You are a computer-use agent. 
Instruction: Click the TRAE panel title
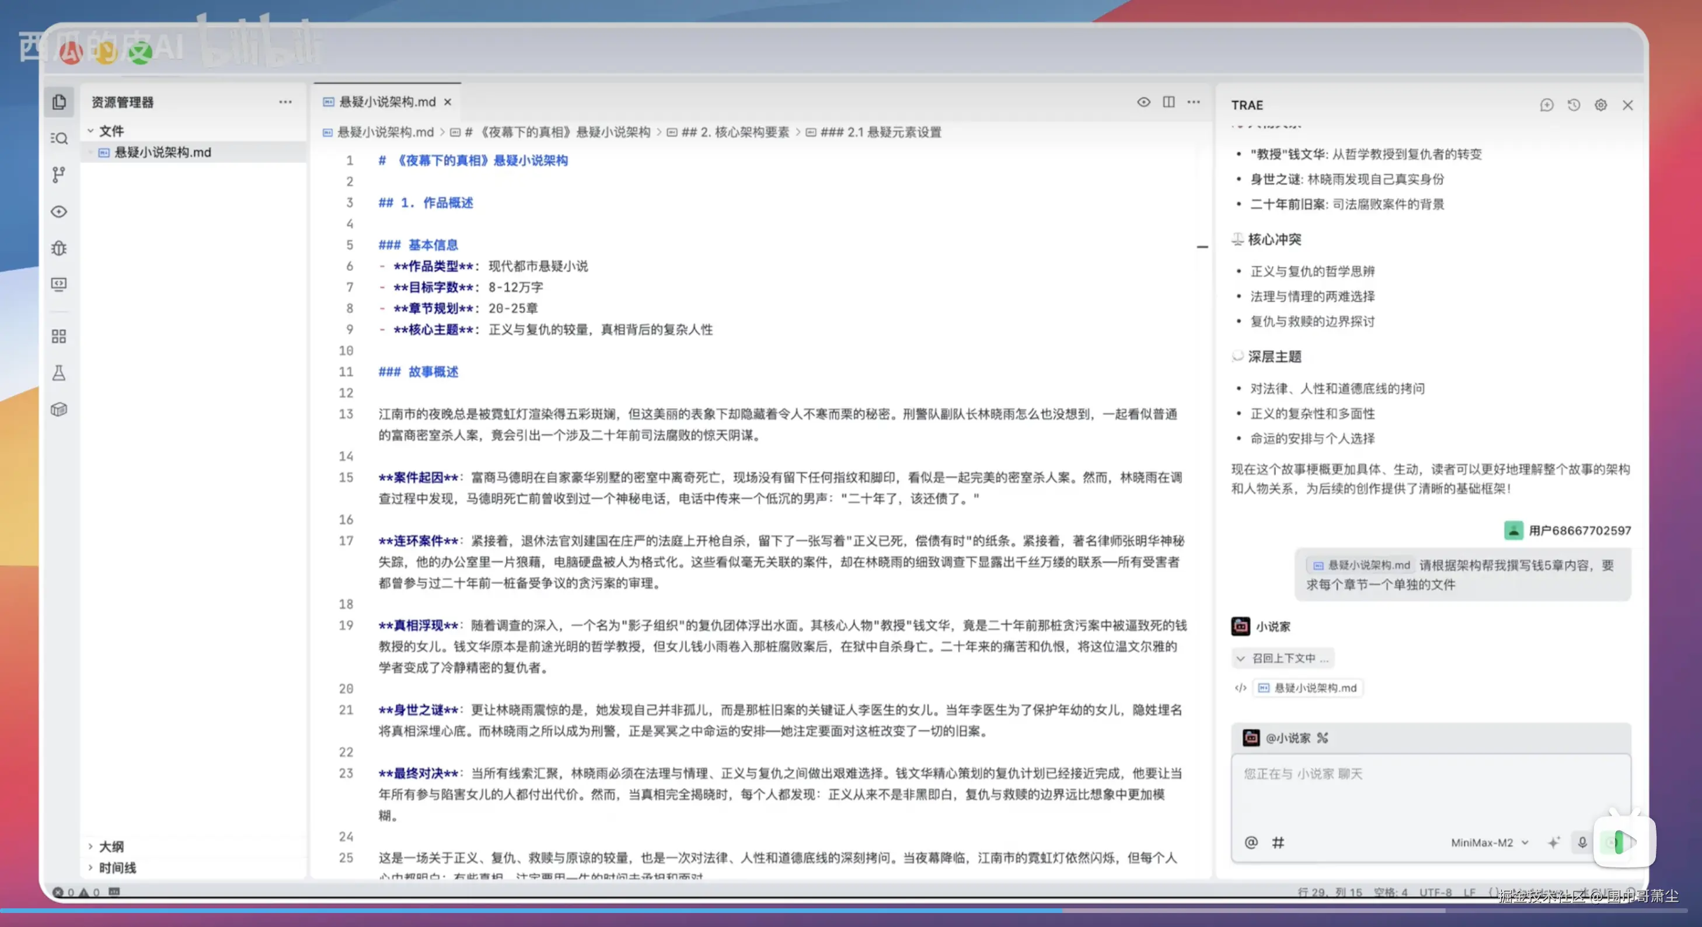(x=1247, y=105)
